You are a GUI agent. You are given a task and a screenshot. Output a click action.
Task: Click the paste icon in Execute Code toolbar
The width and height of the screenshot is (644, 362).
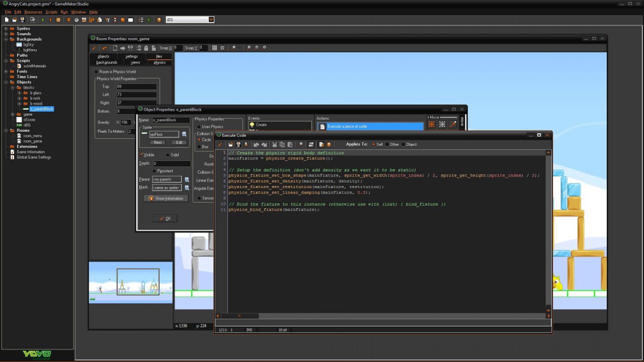[x=289, y=144]
